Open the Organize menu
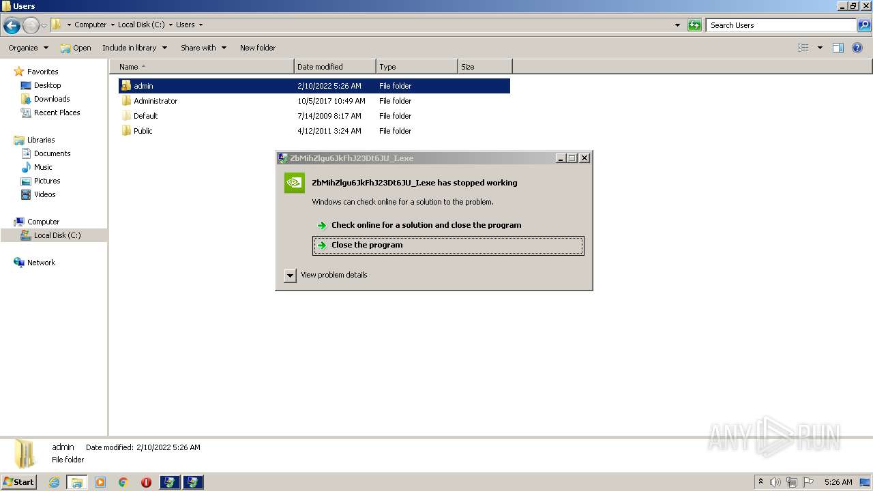Screen dimensions: 873x491 pyautogui.click(x=28, y=48)
